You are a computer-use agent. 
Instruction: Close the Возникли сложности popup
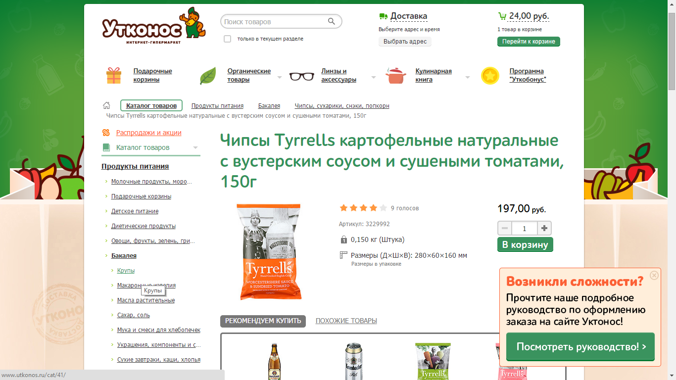tap(654, 275)
